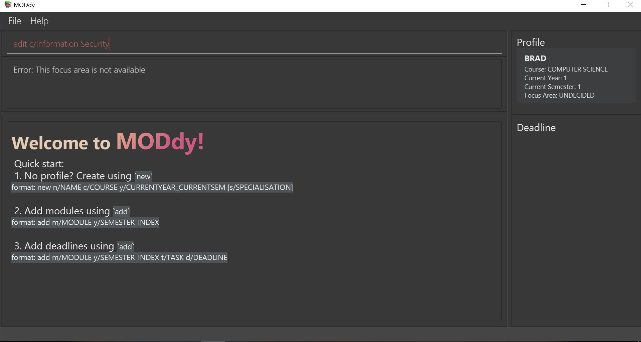Open the Help menu
Viewport: 641px width, 342px height.
pyautogui.click(x=39, y=21)
